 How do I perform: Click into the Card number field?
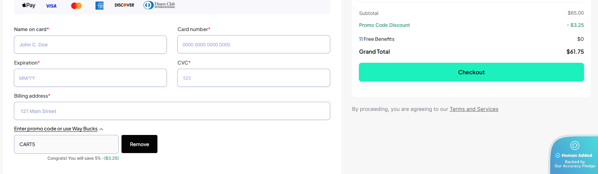253,45
